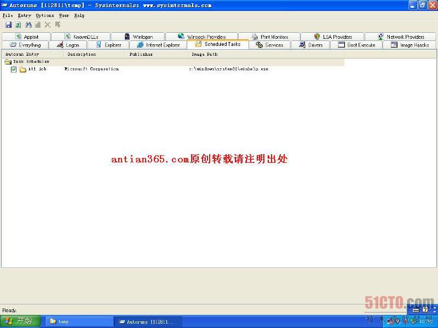Switch to the AppInit tab

pos(26,37)
